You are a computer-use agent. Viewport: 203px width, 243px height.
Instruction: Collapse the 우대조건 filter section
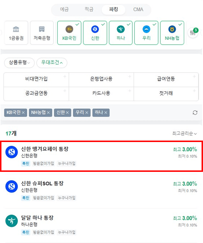click(x=52, y=63)
